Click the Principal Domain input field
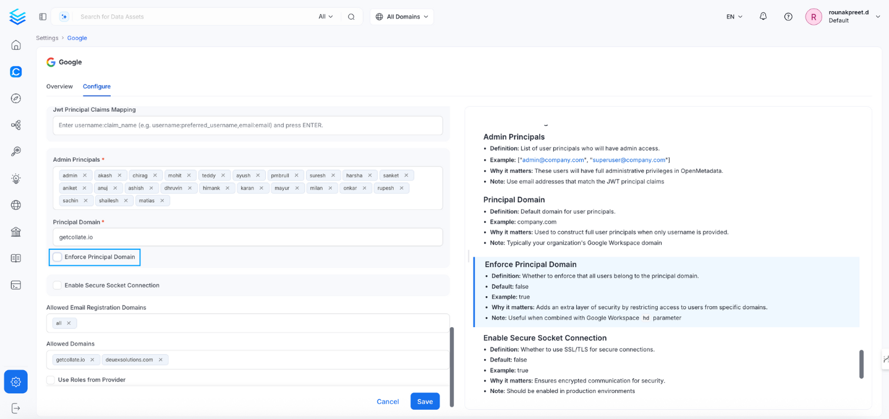The height and width of the screenshot is (419, 889). [x=248, y=237]
